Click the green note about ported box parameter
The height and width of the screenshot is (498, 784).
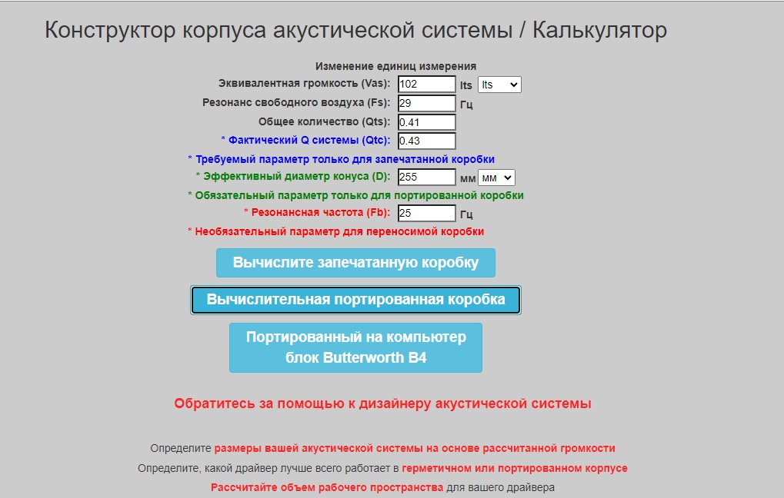point(355,195)
